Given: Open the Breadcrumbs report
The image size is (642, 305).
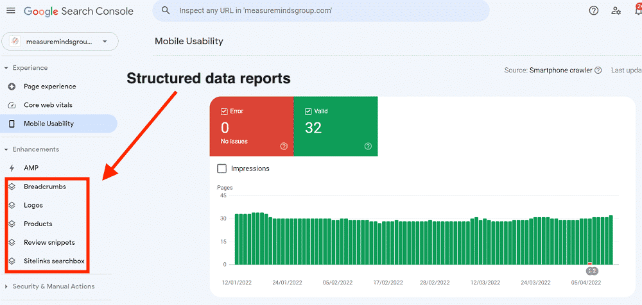Looking at the screenshot, I should point(44,186).
